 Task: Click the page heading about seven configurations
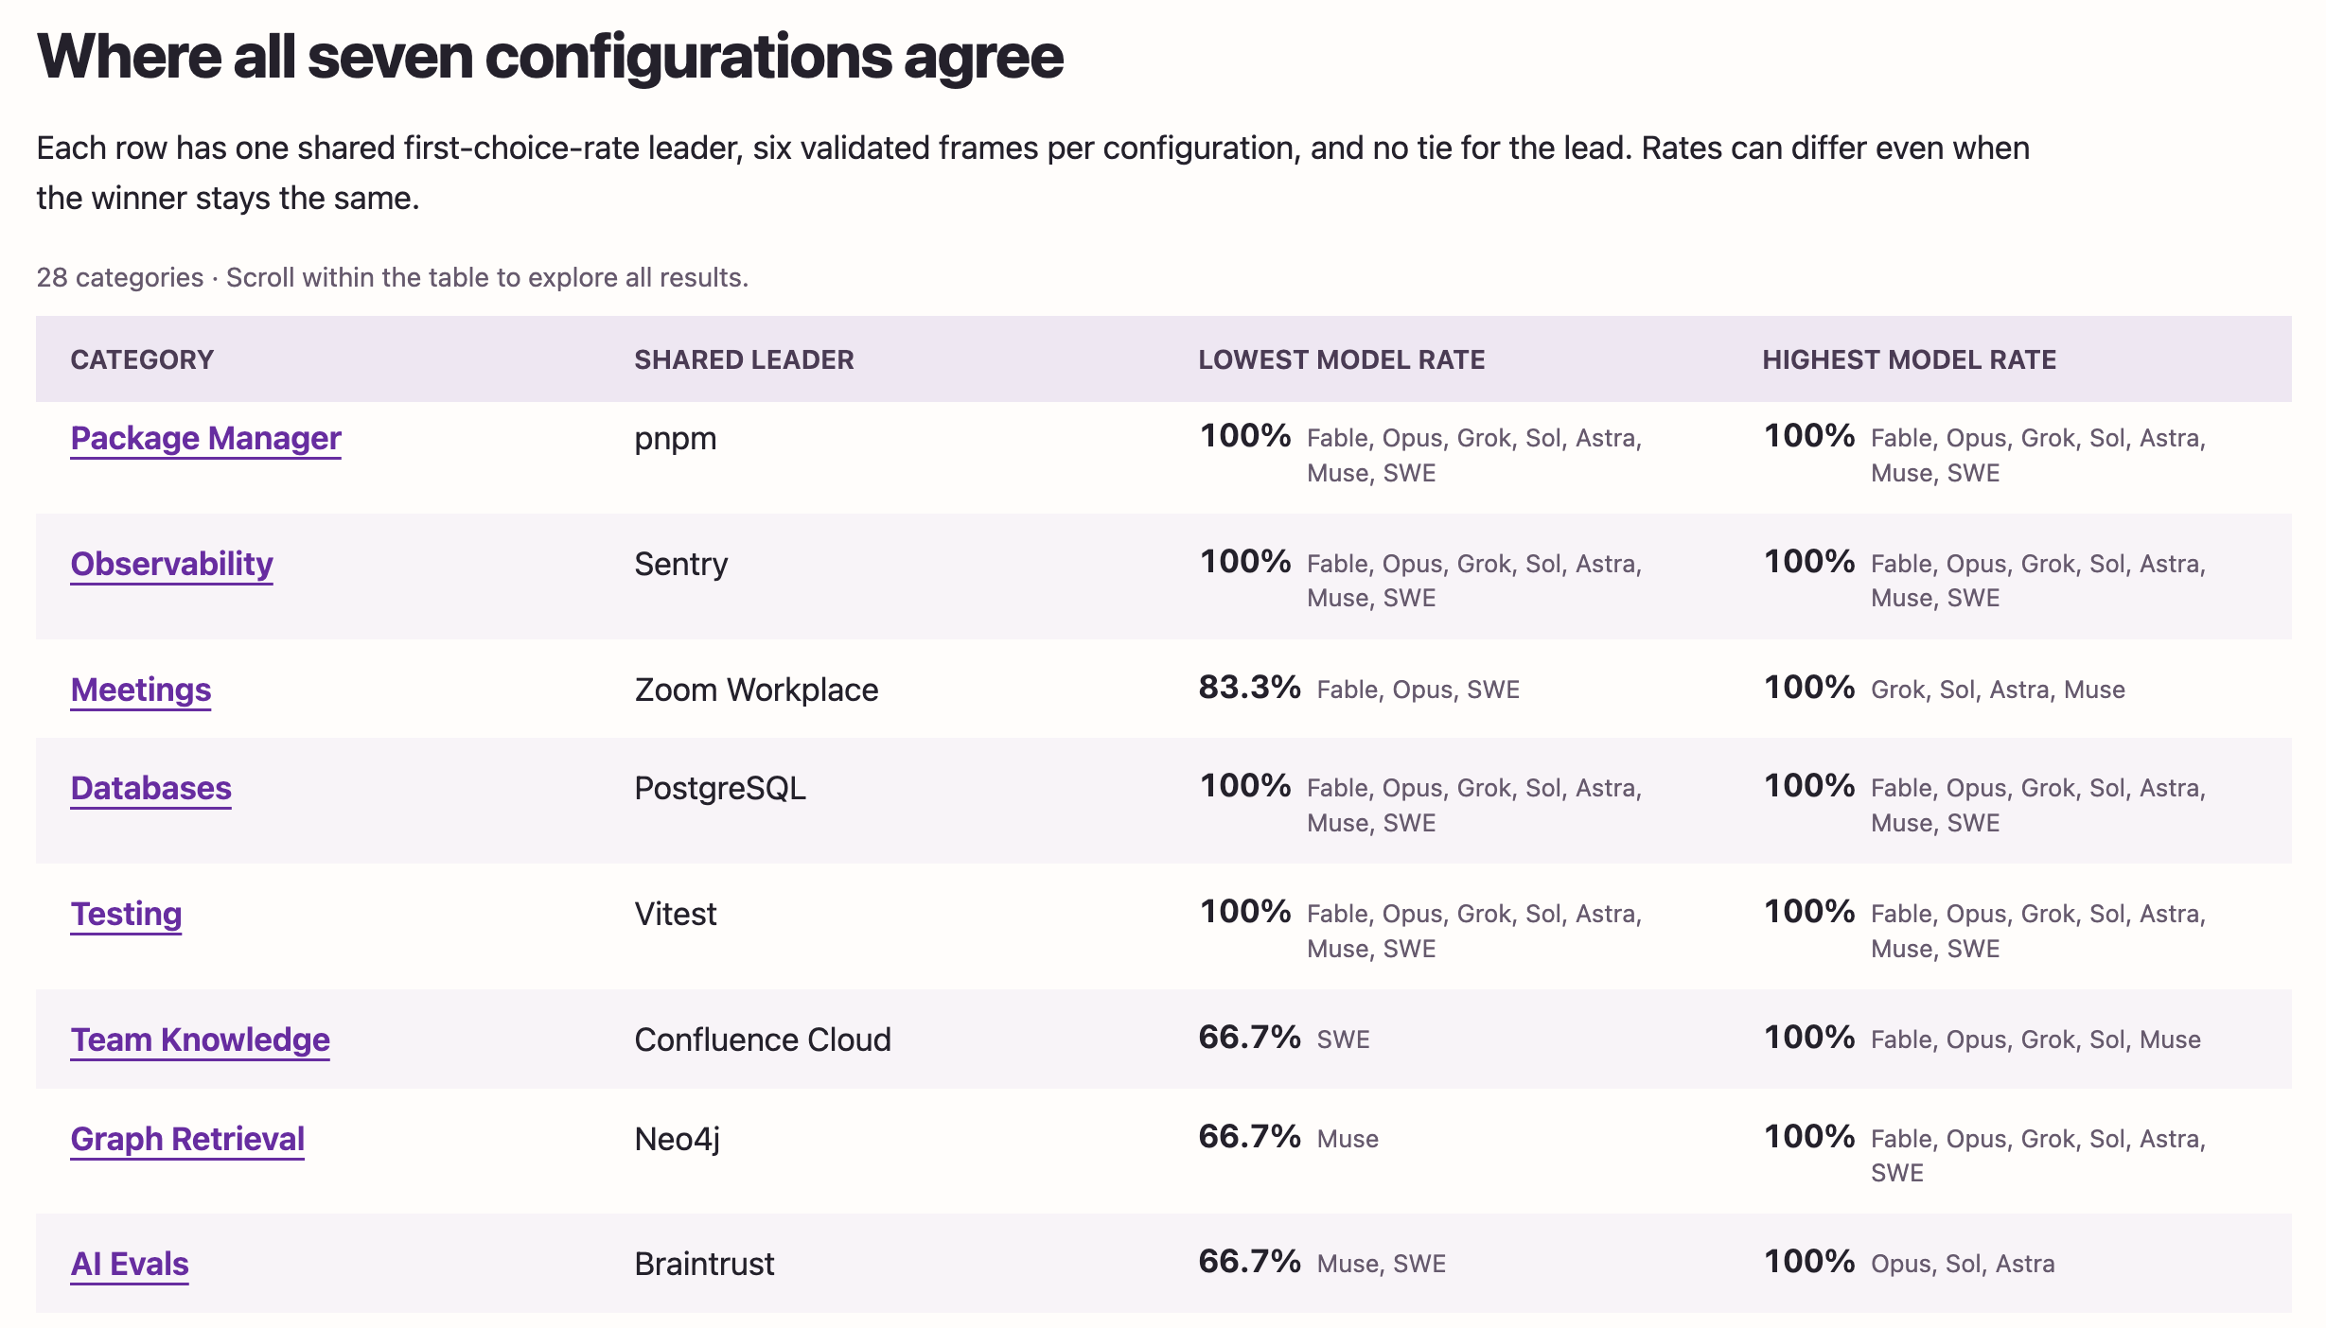pyautogui.click(x=550, y=57)
